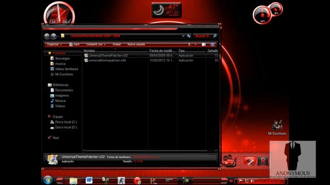Viewport: 330px width, 185px height.
Task: Select Equipo in the navigation pane
Action: point(58,117)
